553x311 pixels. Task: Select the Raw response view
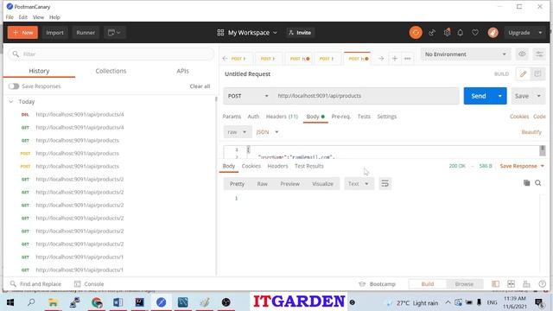tap(262, 183)
